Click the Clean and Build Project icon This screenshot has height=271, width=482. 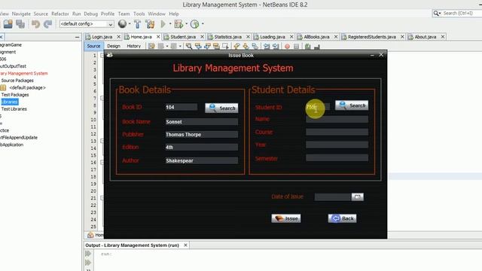(x=150, y=24)
